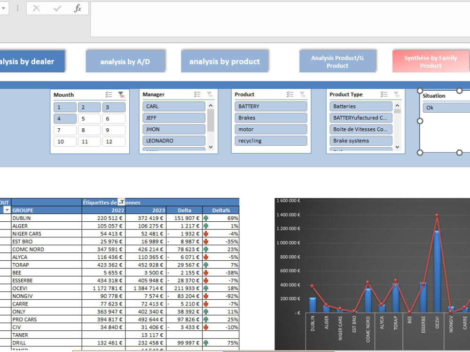470x352 pixels.
Task: Open analysis by A/D button
Action: [125, 62]
